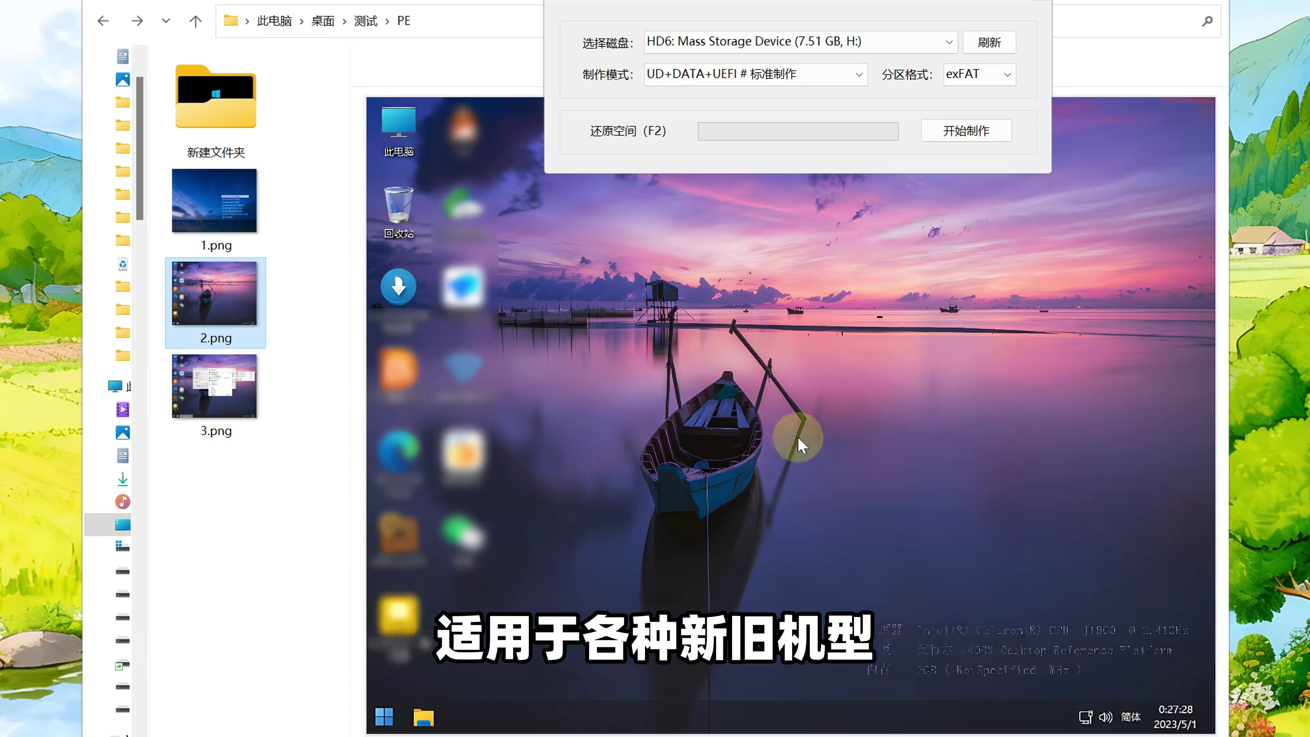Viewport: 1310px width, 737px height.
Task: Click the Music icon in sidebar
Action: (x=122, y=502)
